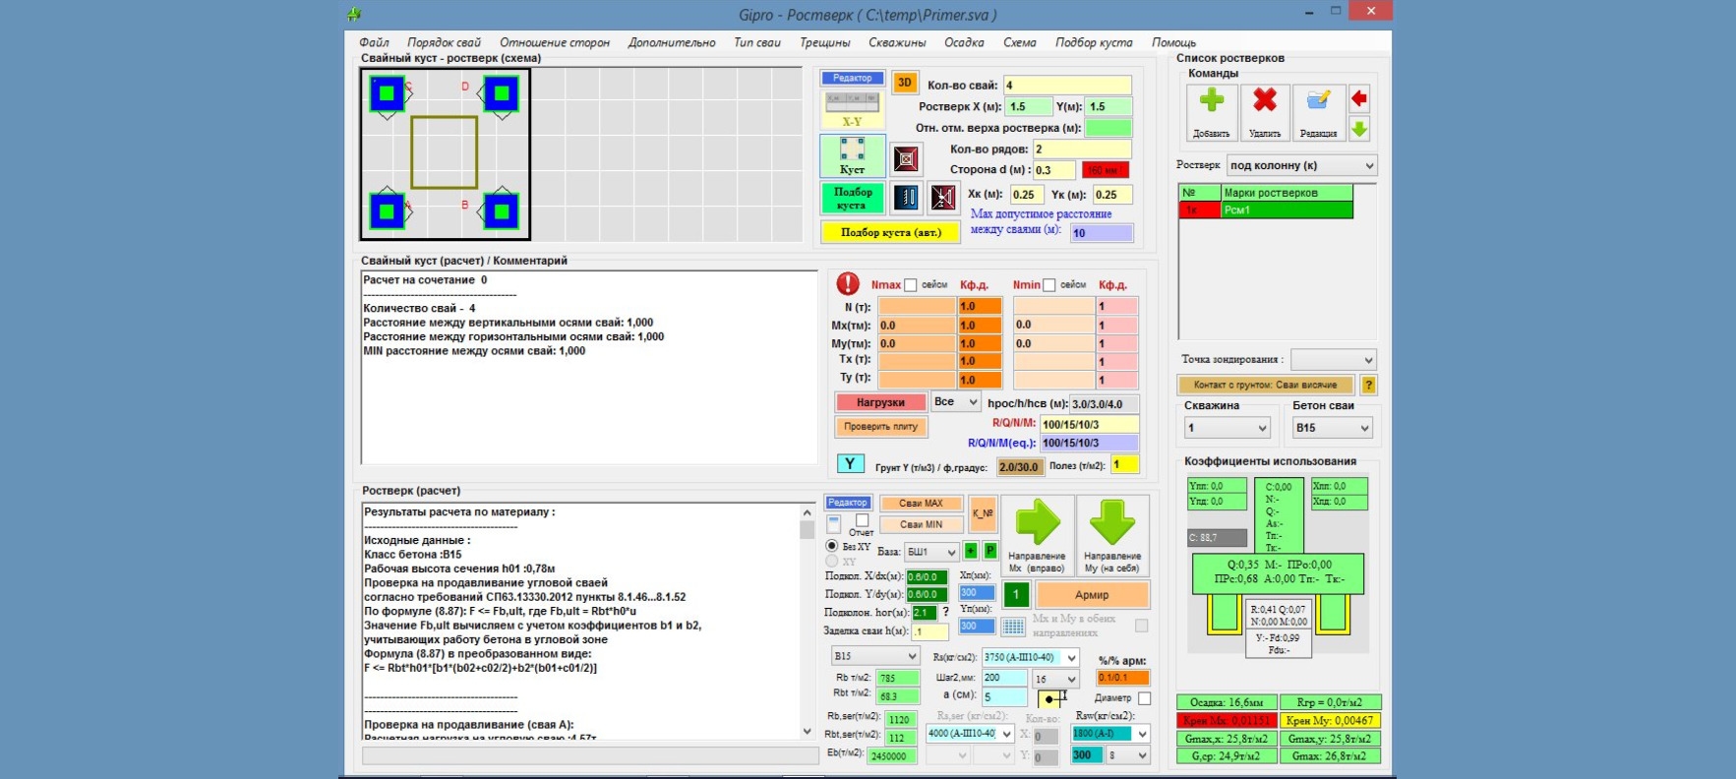Click the orange 3D view button
Viewport: 1736px width, 779px height.
(x=905, y=83)
